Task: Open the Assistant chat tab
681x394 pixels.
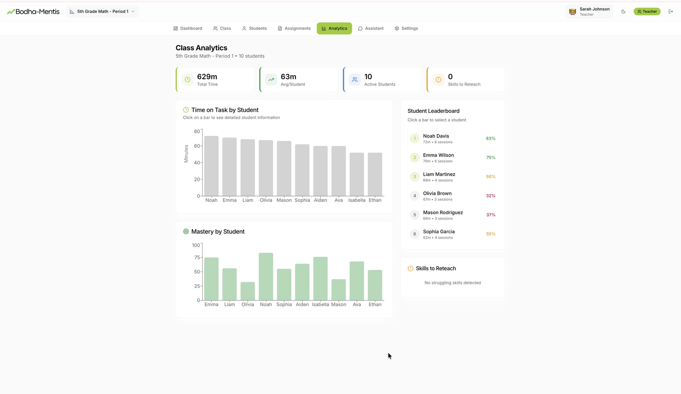Action: [x=371, y=29]
